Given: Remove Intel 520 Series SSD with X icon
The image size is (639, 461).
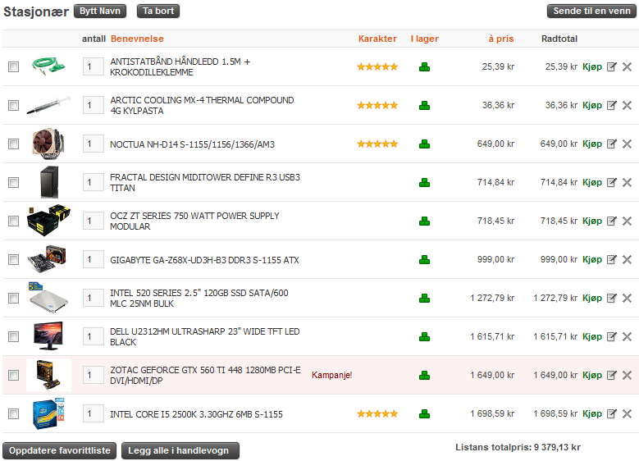Looking at the screenshot, I should (628, 298).
